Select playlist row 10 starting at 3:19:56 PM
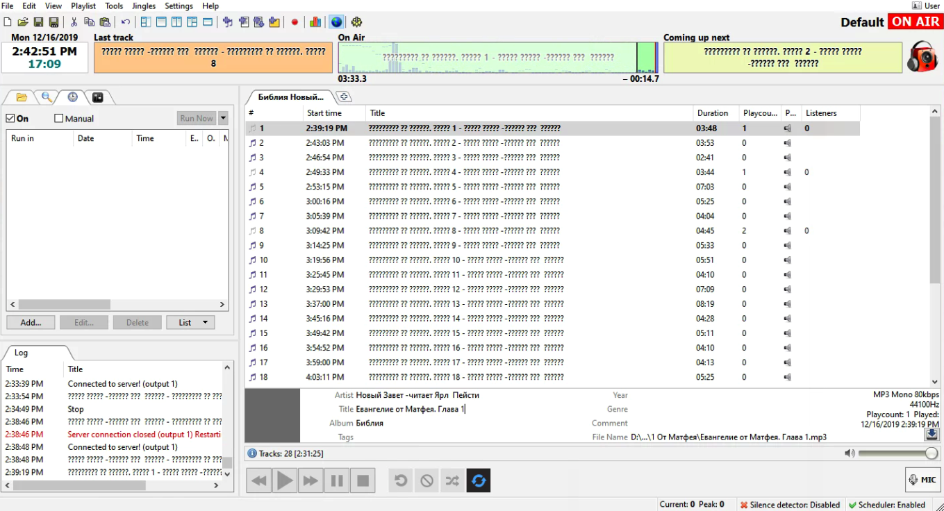This screenshot has width=944, height=511. [553, 260]
